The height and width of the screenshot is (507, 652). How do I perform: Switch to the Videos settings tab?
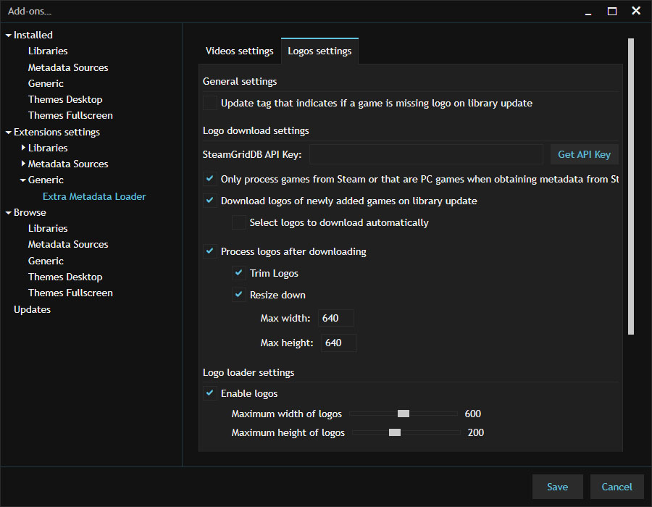(x=239, y=51)
